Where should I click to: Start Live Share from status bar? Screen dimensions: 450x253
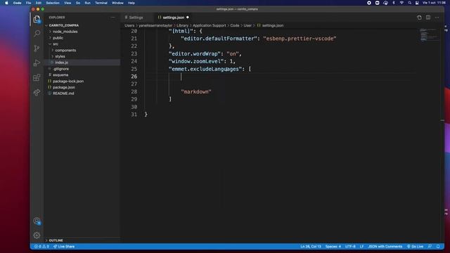[64, 247]
